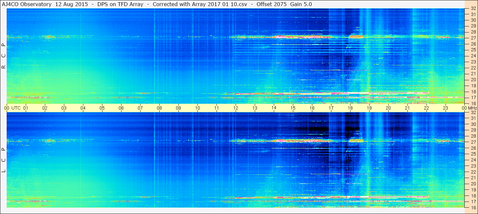Select the 11 hour time axis label
478x214 pixels.
point(217,108)
